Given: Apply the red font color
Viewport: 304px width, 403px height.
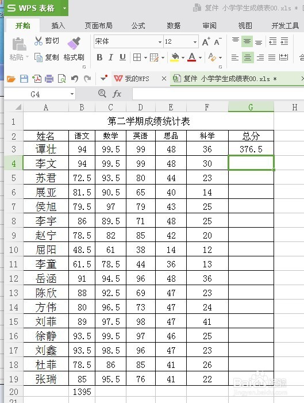Looking at the screenshot, I should coord(192,57).
